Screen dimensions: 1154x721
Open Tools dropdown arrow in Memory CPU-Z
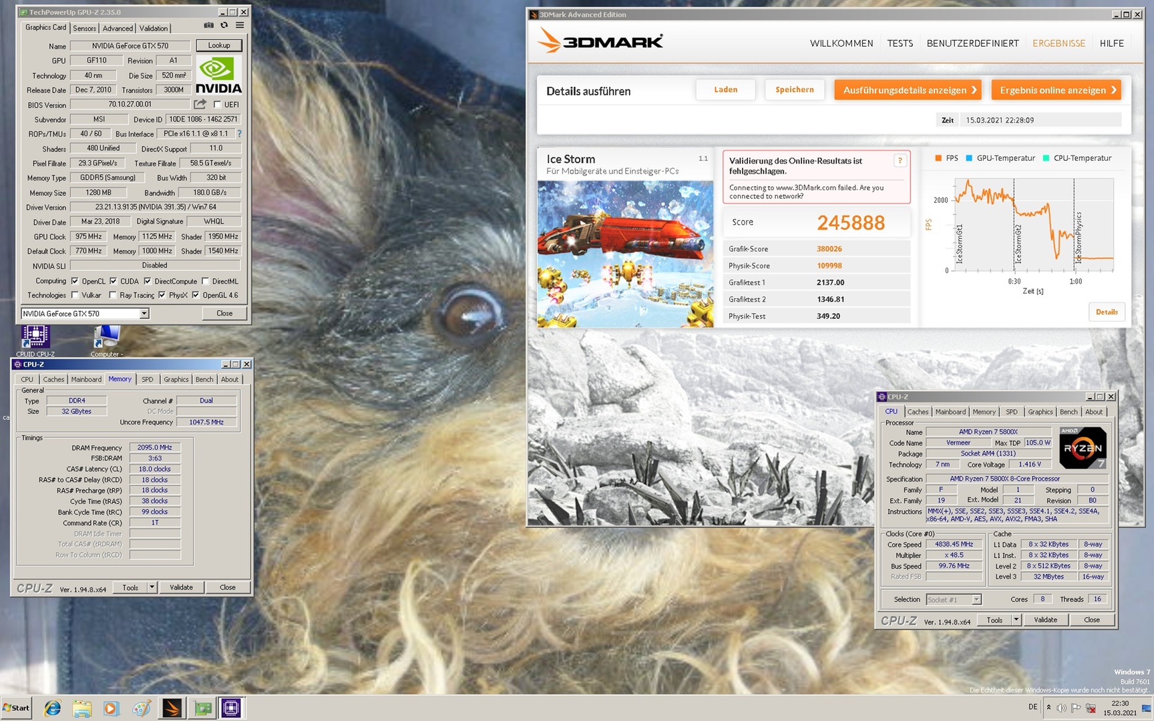coord(152,587)
